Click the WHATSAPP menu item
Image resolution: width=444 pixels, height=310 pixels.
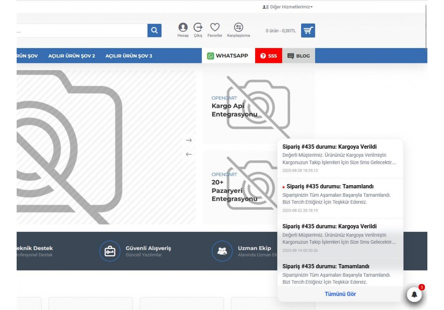tap(228, 56)
